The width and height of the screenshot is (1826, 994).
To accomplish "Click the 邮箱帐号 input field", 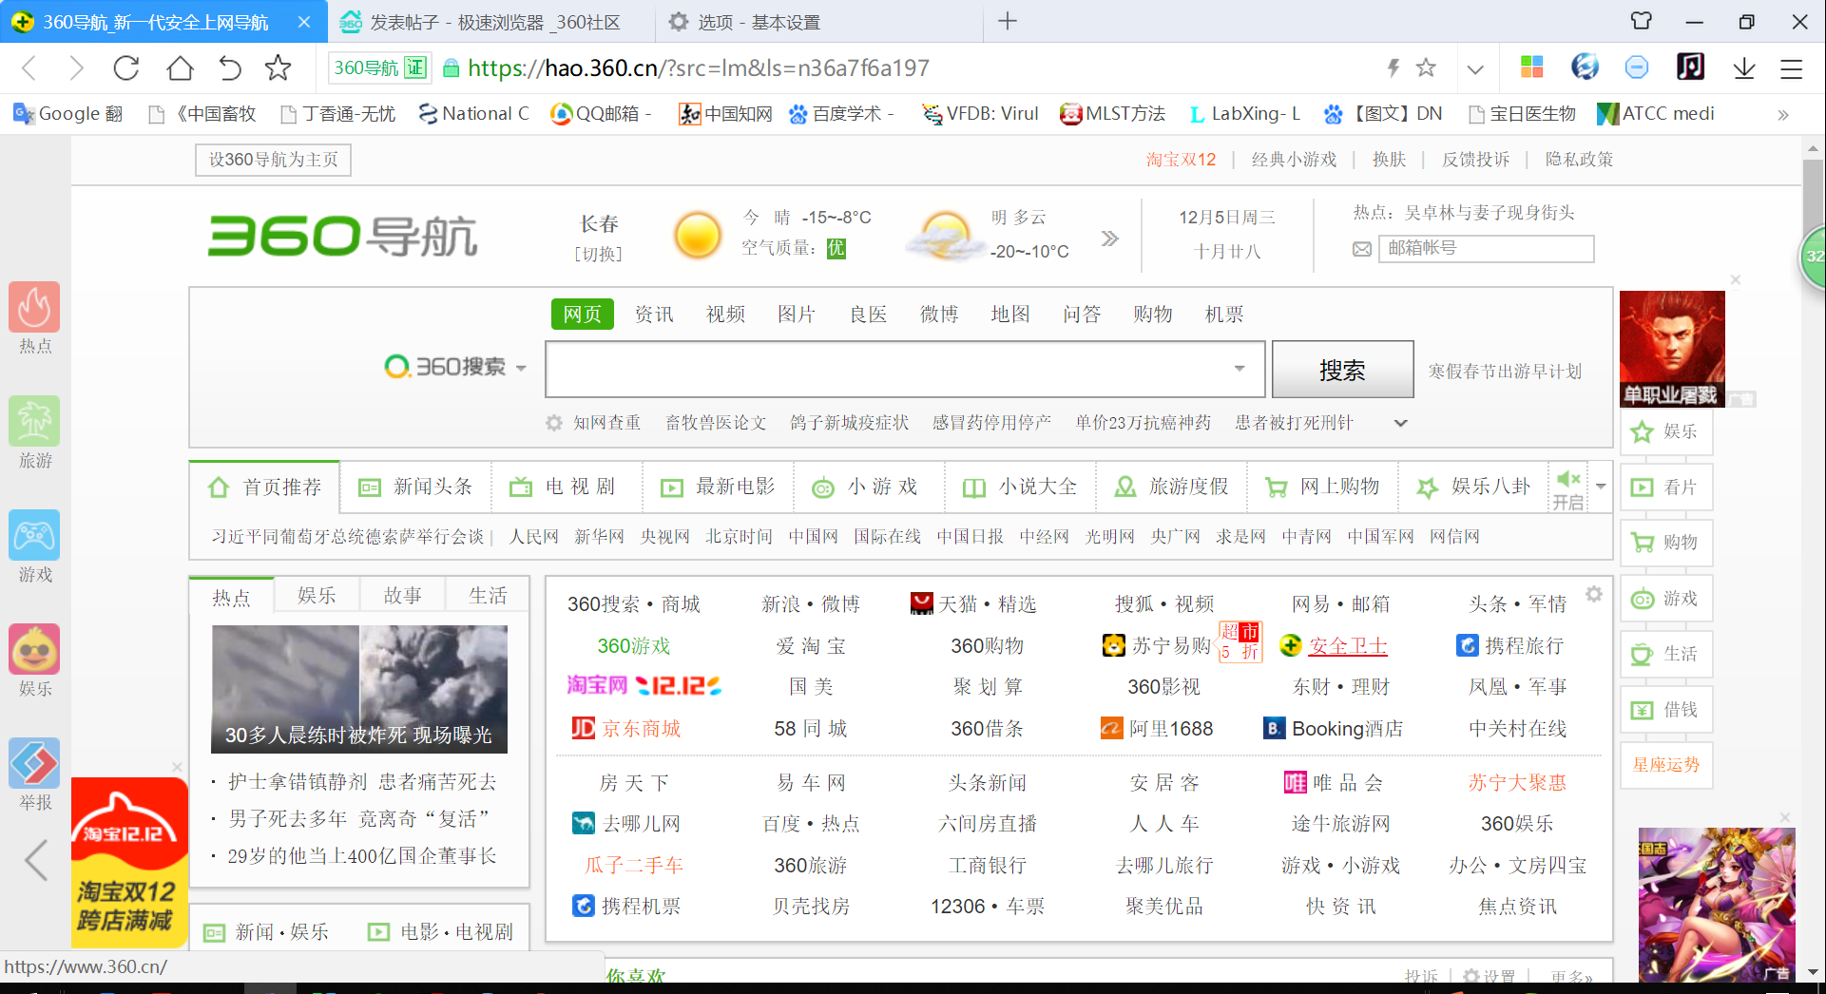I will (x=1486, y=249).
